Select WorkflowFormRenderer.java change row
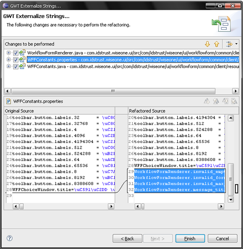This screenshot has height=249, width=243. 133,53
